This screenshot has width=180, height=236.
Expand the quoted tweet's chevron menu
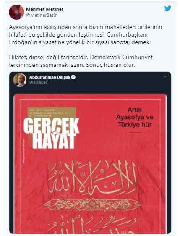(165, 77)
